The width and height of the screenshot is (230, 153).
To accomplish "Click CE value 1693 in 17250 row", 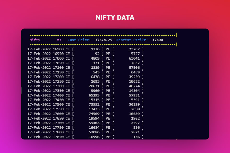I will [x=95, y=81].
